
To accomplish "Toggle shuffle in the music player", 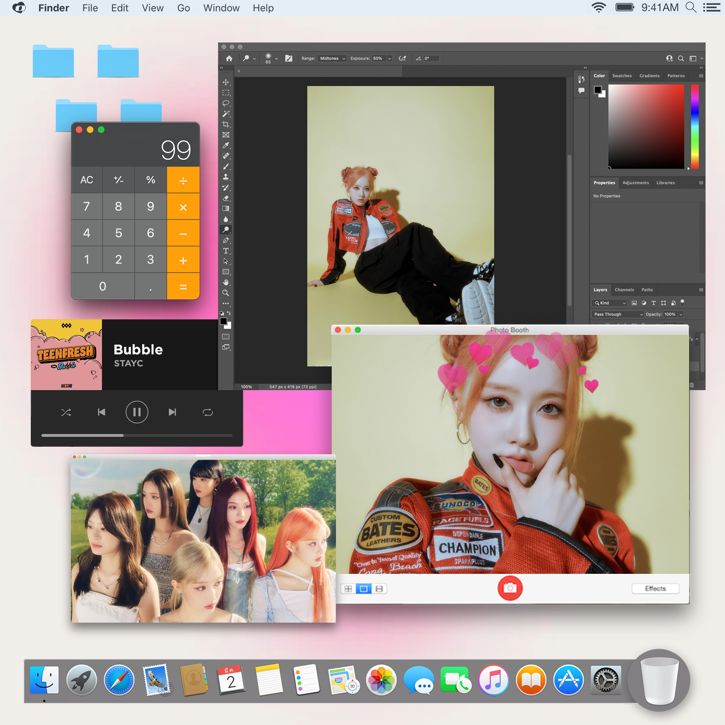I will coord(66,412).
